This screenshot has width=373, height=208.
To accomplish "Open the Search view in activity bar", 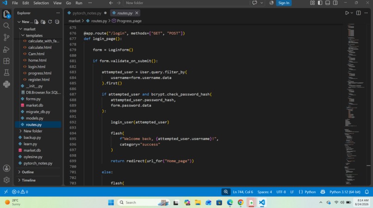I will pos(6,26).
